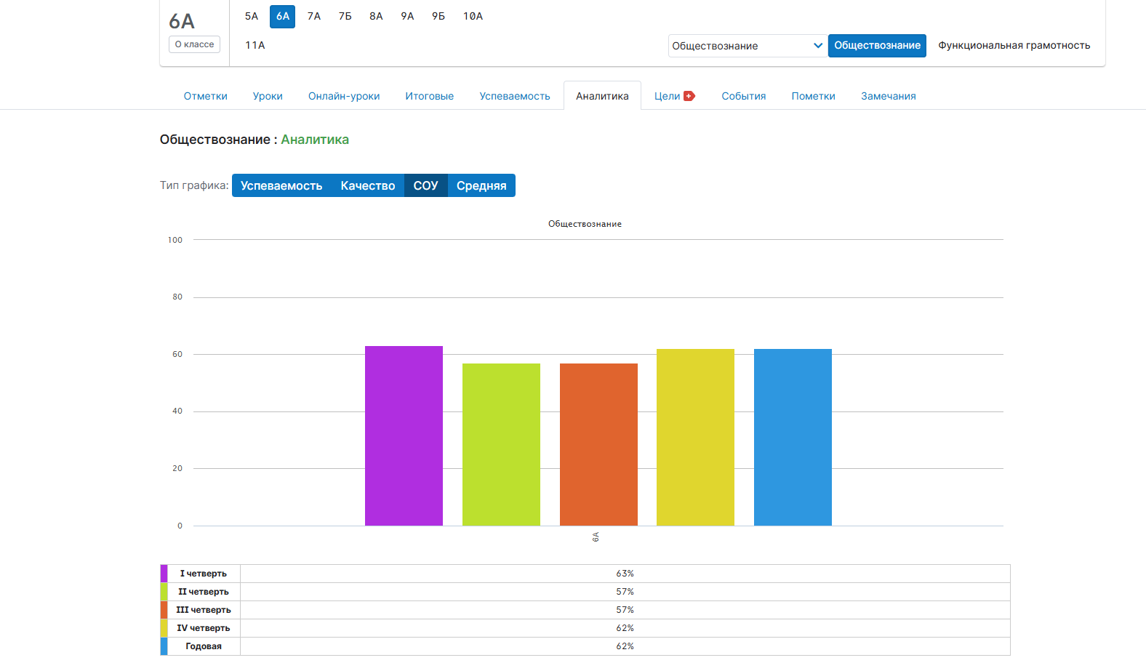Click the orange III четверть chart bar
The width and height of the screenshot is (1146, 663).
tap(598, 444)
